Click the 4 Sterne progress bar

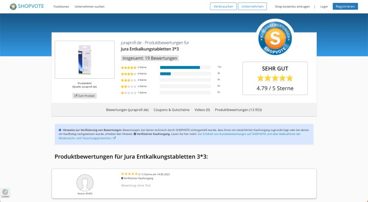pyautogui.click(x=185, y=74)
